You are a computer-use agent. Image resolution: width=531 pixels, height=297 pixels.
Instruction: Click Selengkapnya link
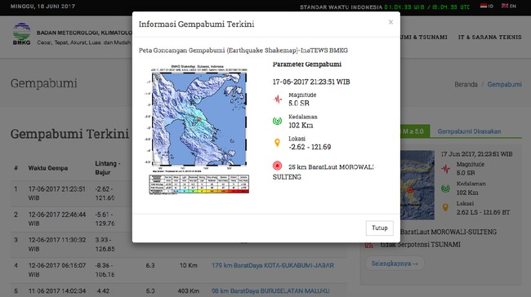395,264
